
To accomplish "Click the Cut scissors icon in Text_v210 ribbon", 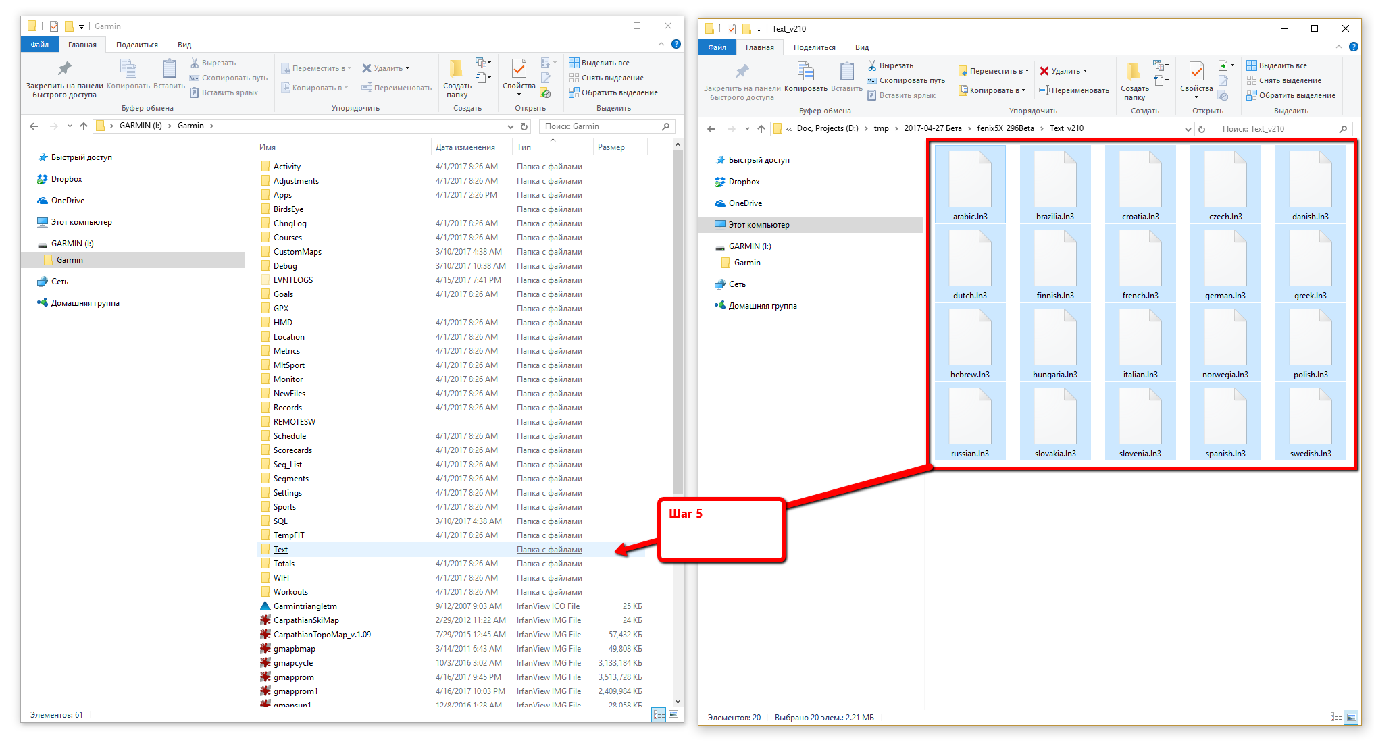I will 872,65.
